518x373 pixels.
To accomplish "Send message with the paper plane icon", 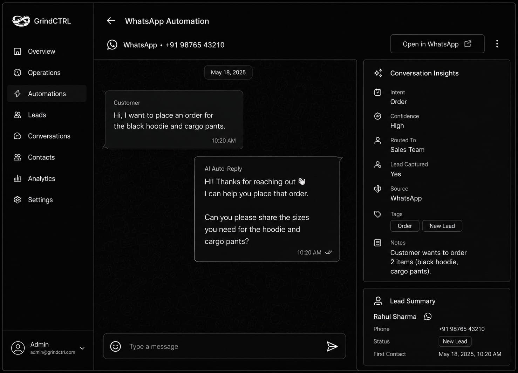I will (x=332, y=346).
